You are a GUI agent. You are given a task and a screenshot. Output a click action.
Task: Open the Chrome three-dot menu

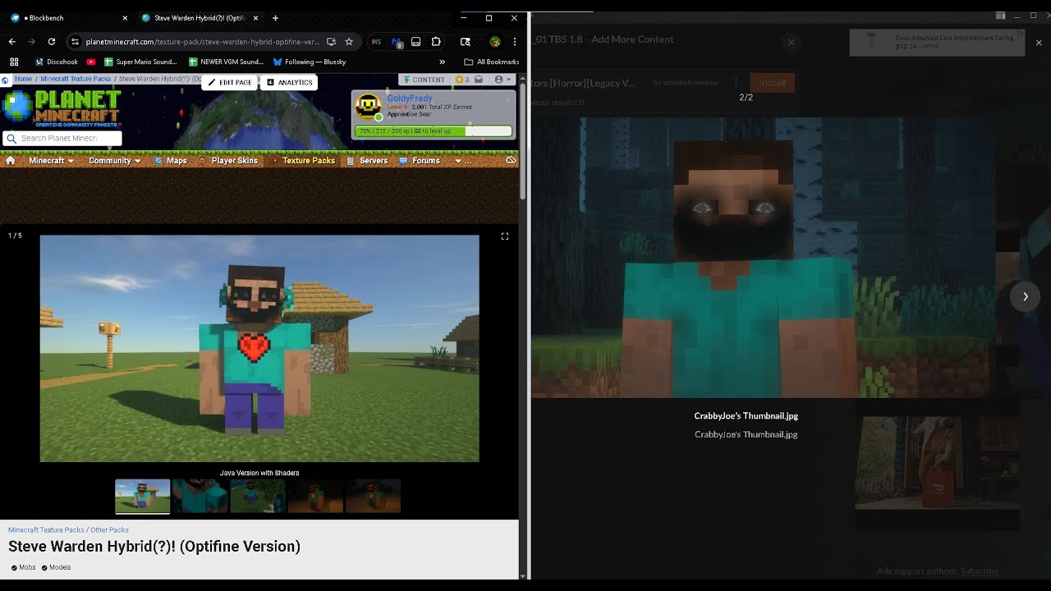(x=515, y=42)
